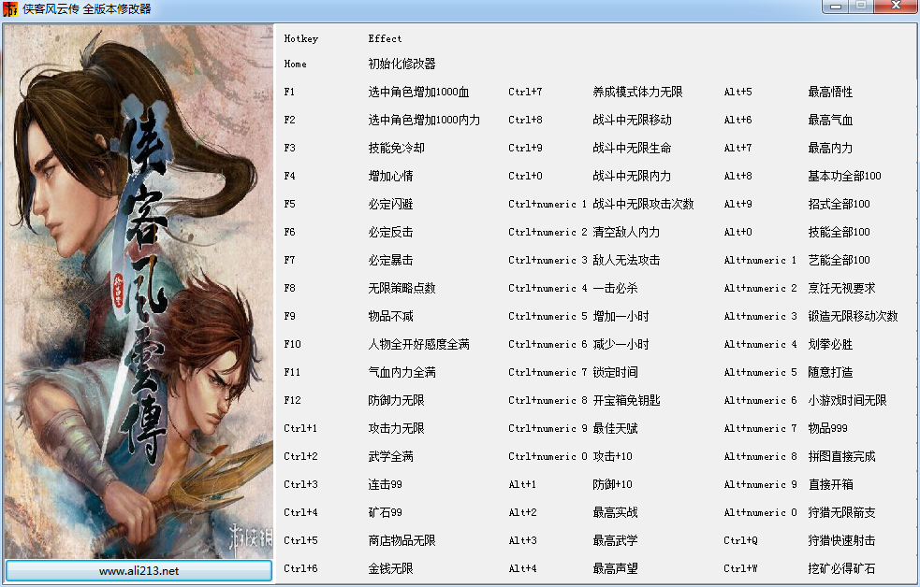Click the Effect column header
The width and height of the screenshot is (920, 587).
click(x=385, y=38)
